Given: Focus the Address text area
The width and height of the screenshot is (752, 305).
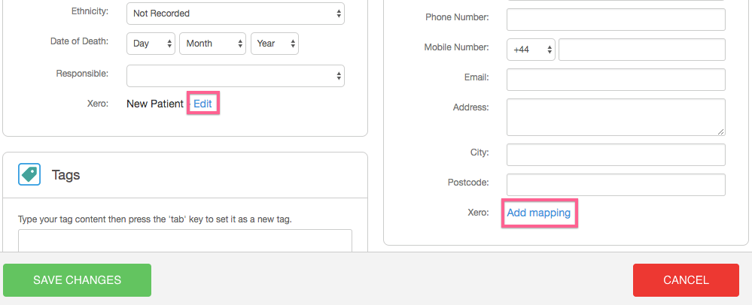Looking at the screenshot, I should [x=616, y=116].
